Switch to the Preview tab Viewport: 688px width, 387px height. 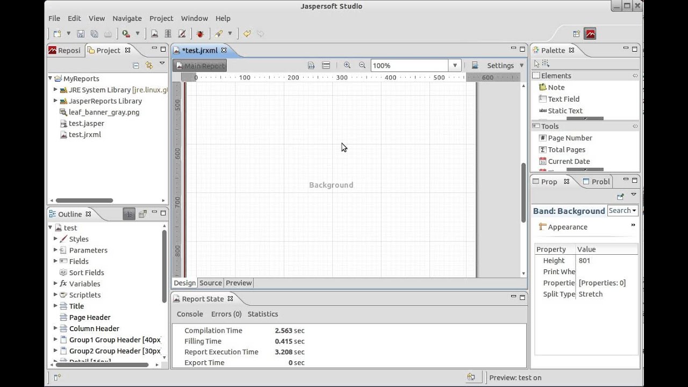click(239, 283)
